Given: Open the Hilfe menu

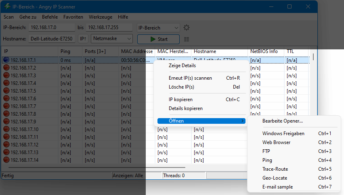Looking at the screenshot, I should pyautogui.click(x=123, y=17).
